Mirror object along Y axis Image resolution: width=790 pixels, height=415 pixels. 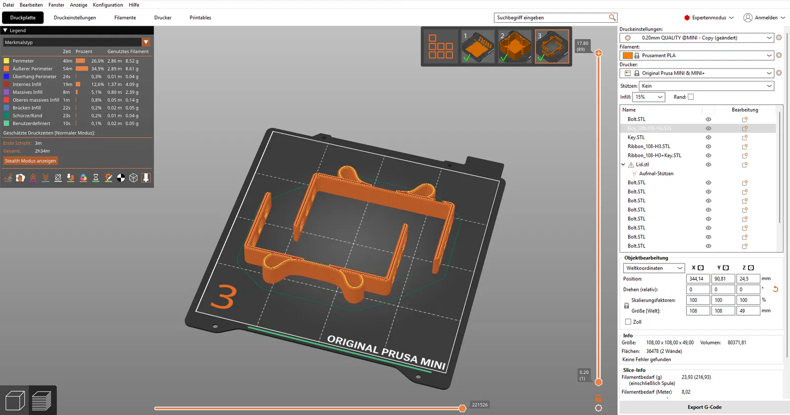click(726, 268)
